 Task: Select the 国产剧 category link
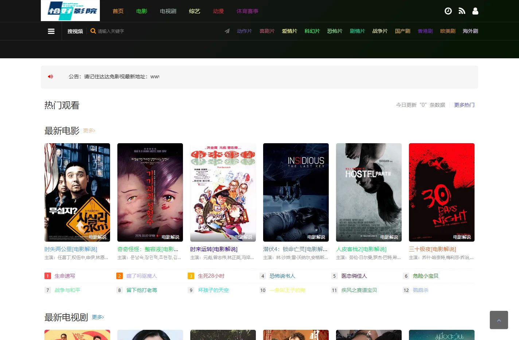pyautogui.click(x=403, y=31)
